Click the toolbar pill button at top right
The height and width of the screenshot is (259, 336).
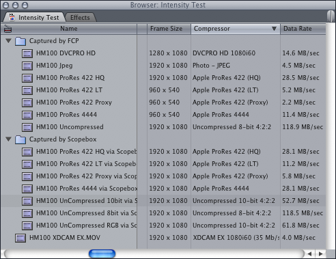tap(331, 16)
